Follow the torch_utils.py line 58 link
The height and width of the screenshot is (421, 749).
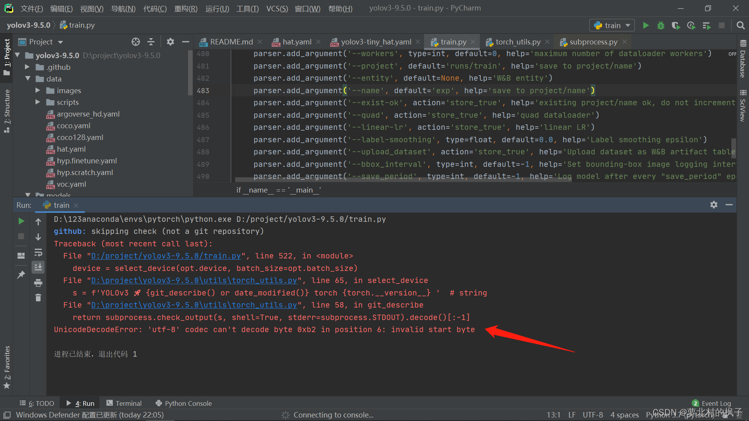[194, 305]
